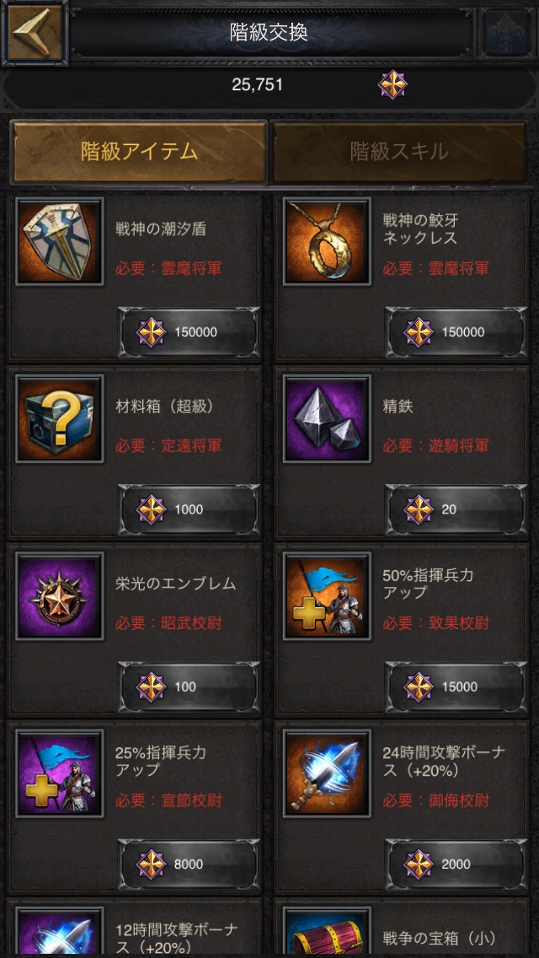539x958 pixels.
Task: Select the 精鉄 ore icon
Action: point(327,418)
